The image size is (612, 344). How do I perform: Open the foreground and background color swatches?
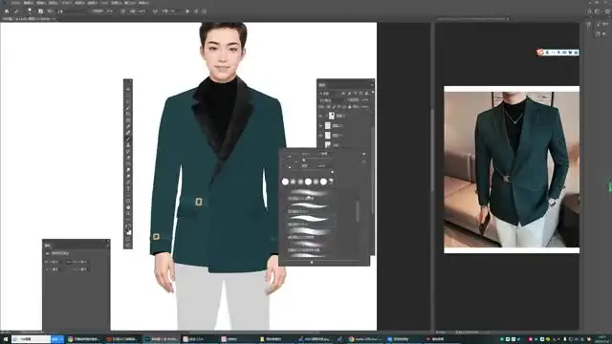tap(128, 230)
